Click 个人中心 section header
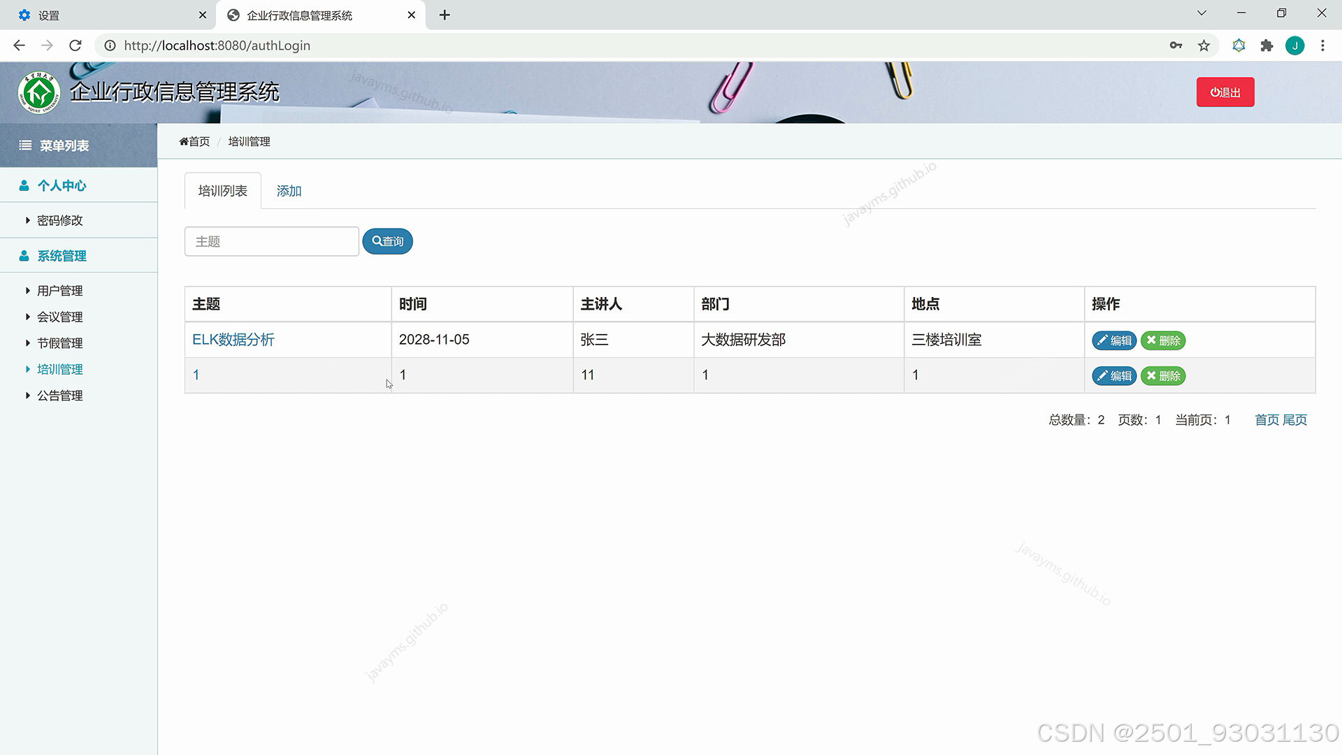 [52, 185]
